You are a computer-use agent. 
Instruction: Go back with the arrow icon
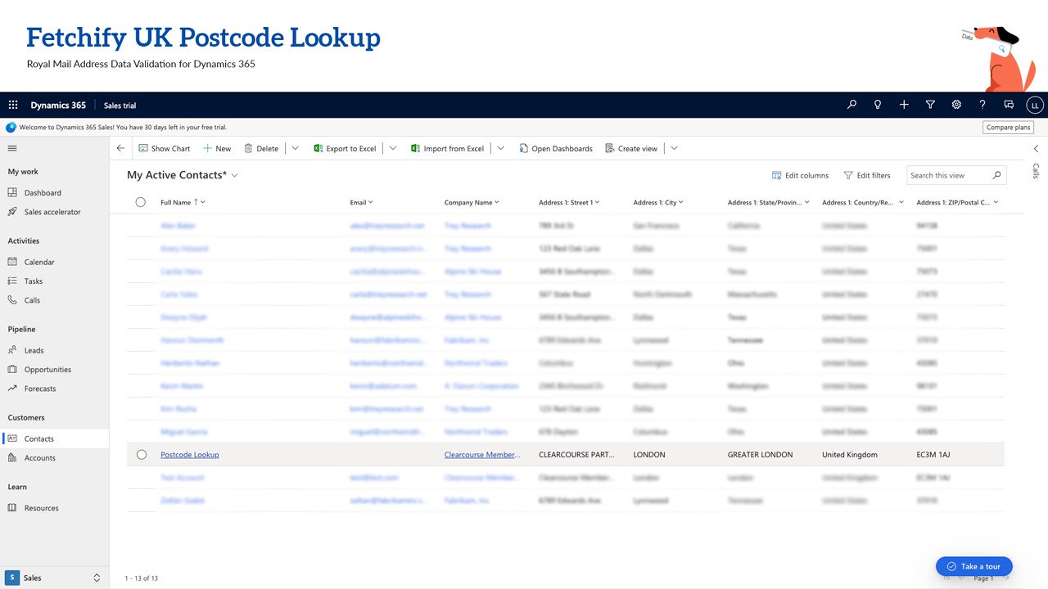click(x=120, y=148)
